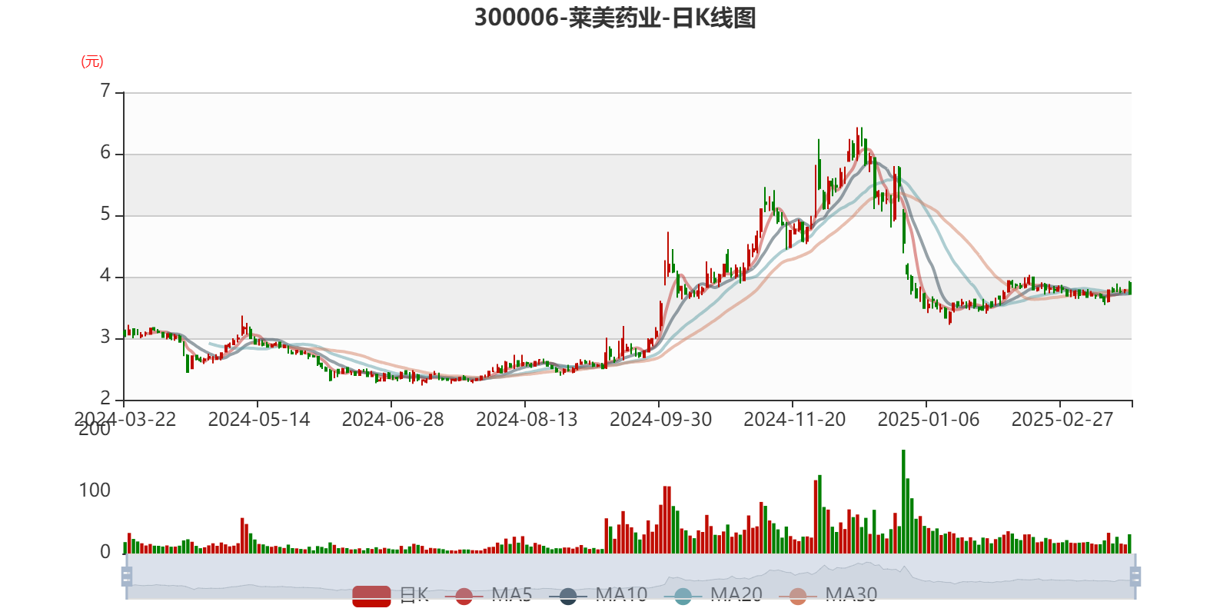Image resolution: width=1230 pixels, height=615 pixels.
Task: Toggle the MA5 line in legend
Action: [x=488, y=595]
